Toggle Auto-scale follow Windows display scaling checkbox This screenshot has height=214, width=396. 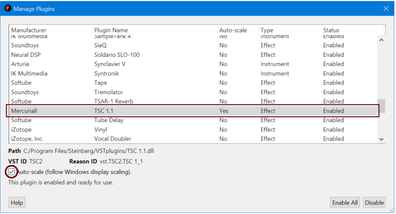click(11, 172)
